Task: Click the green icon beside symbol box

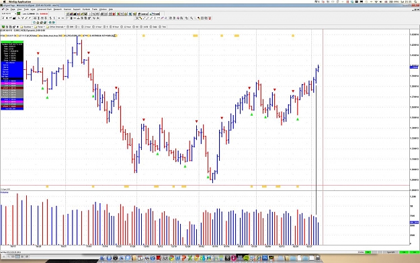Action: [19, 13]
